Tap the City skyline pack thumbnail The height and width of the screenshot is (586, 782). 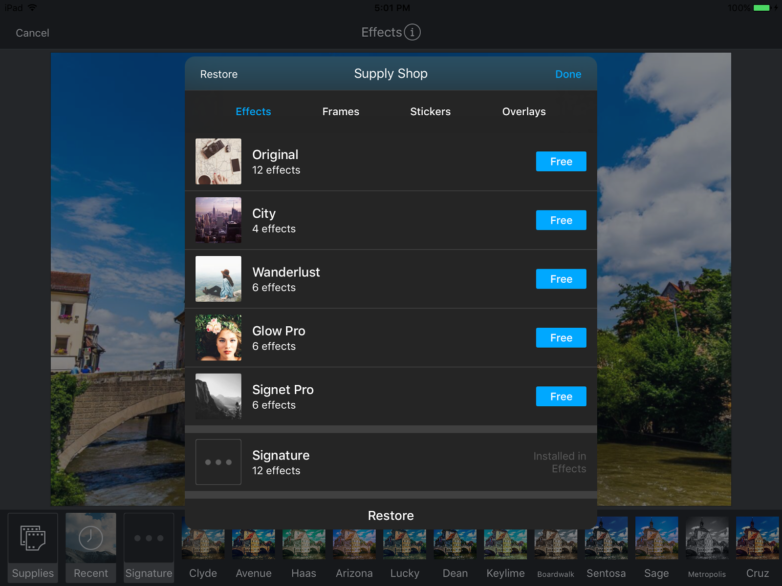click(218, 220)
